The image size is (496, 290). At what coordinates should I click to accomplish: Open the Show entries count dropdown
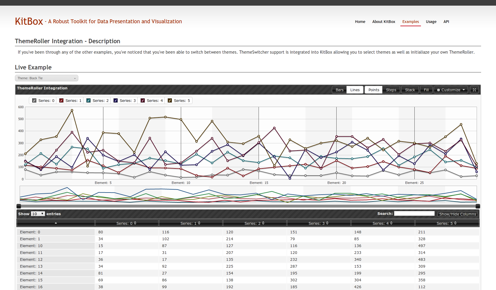(38, 214)
